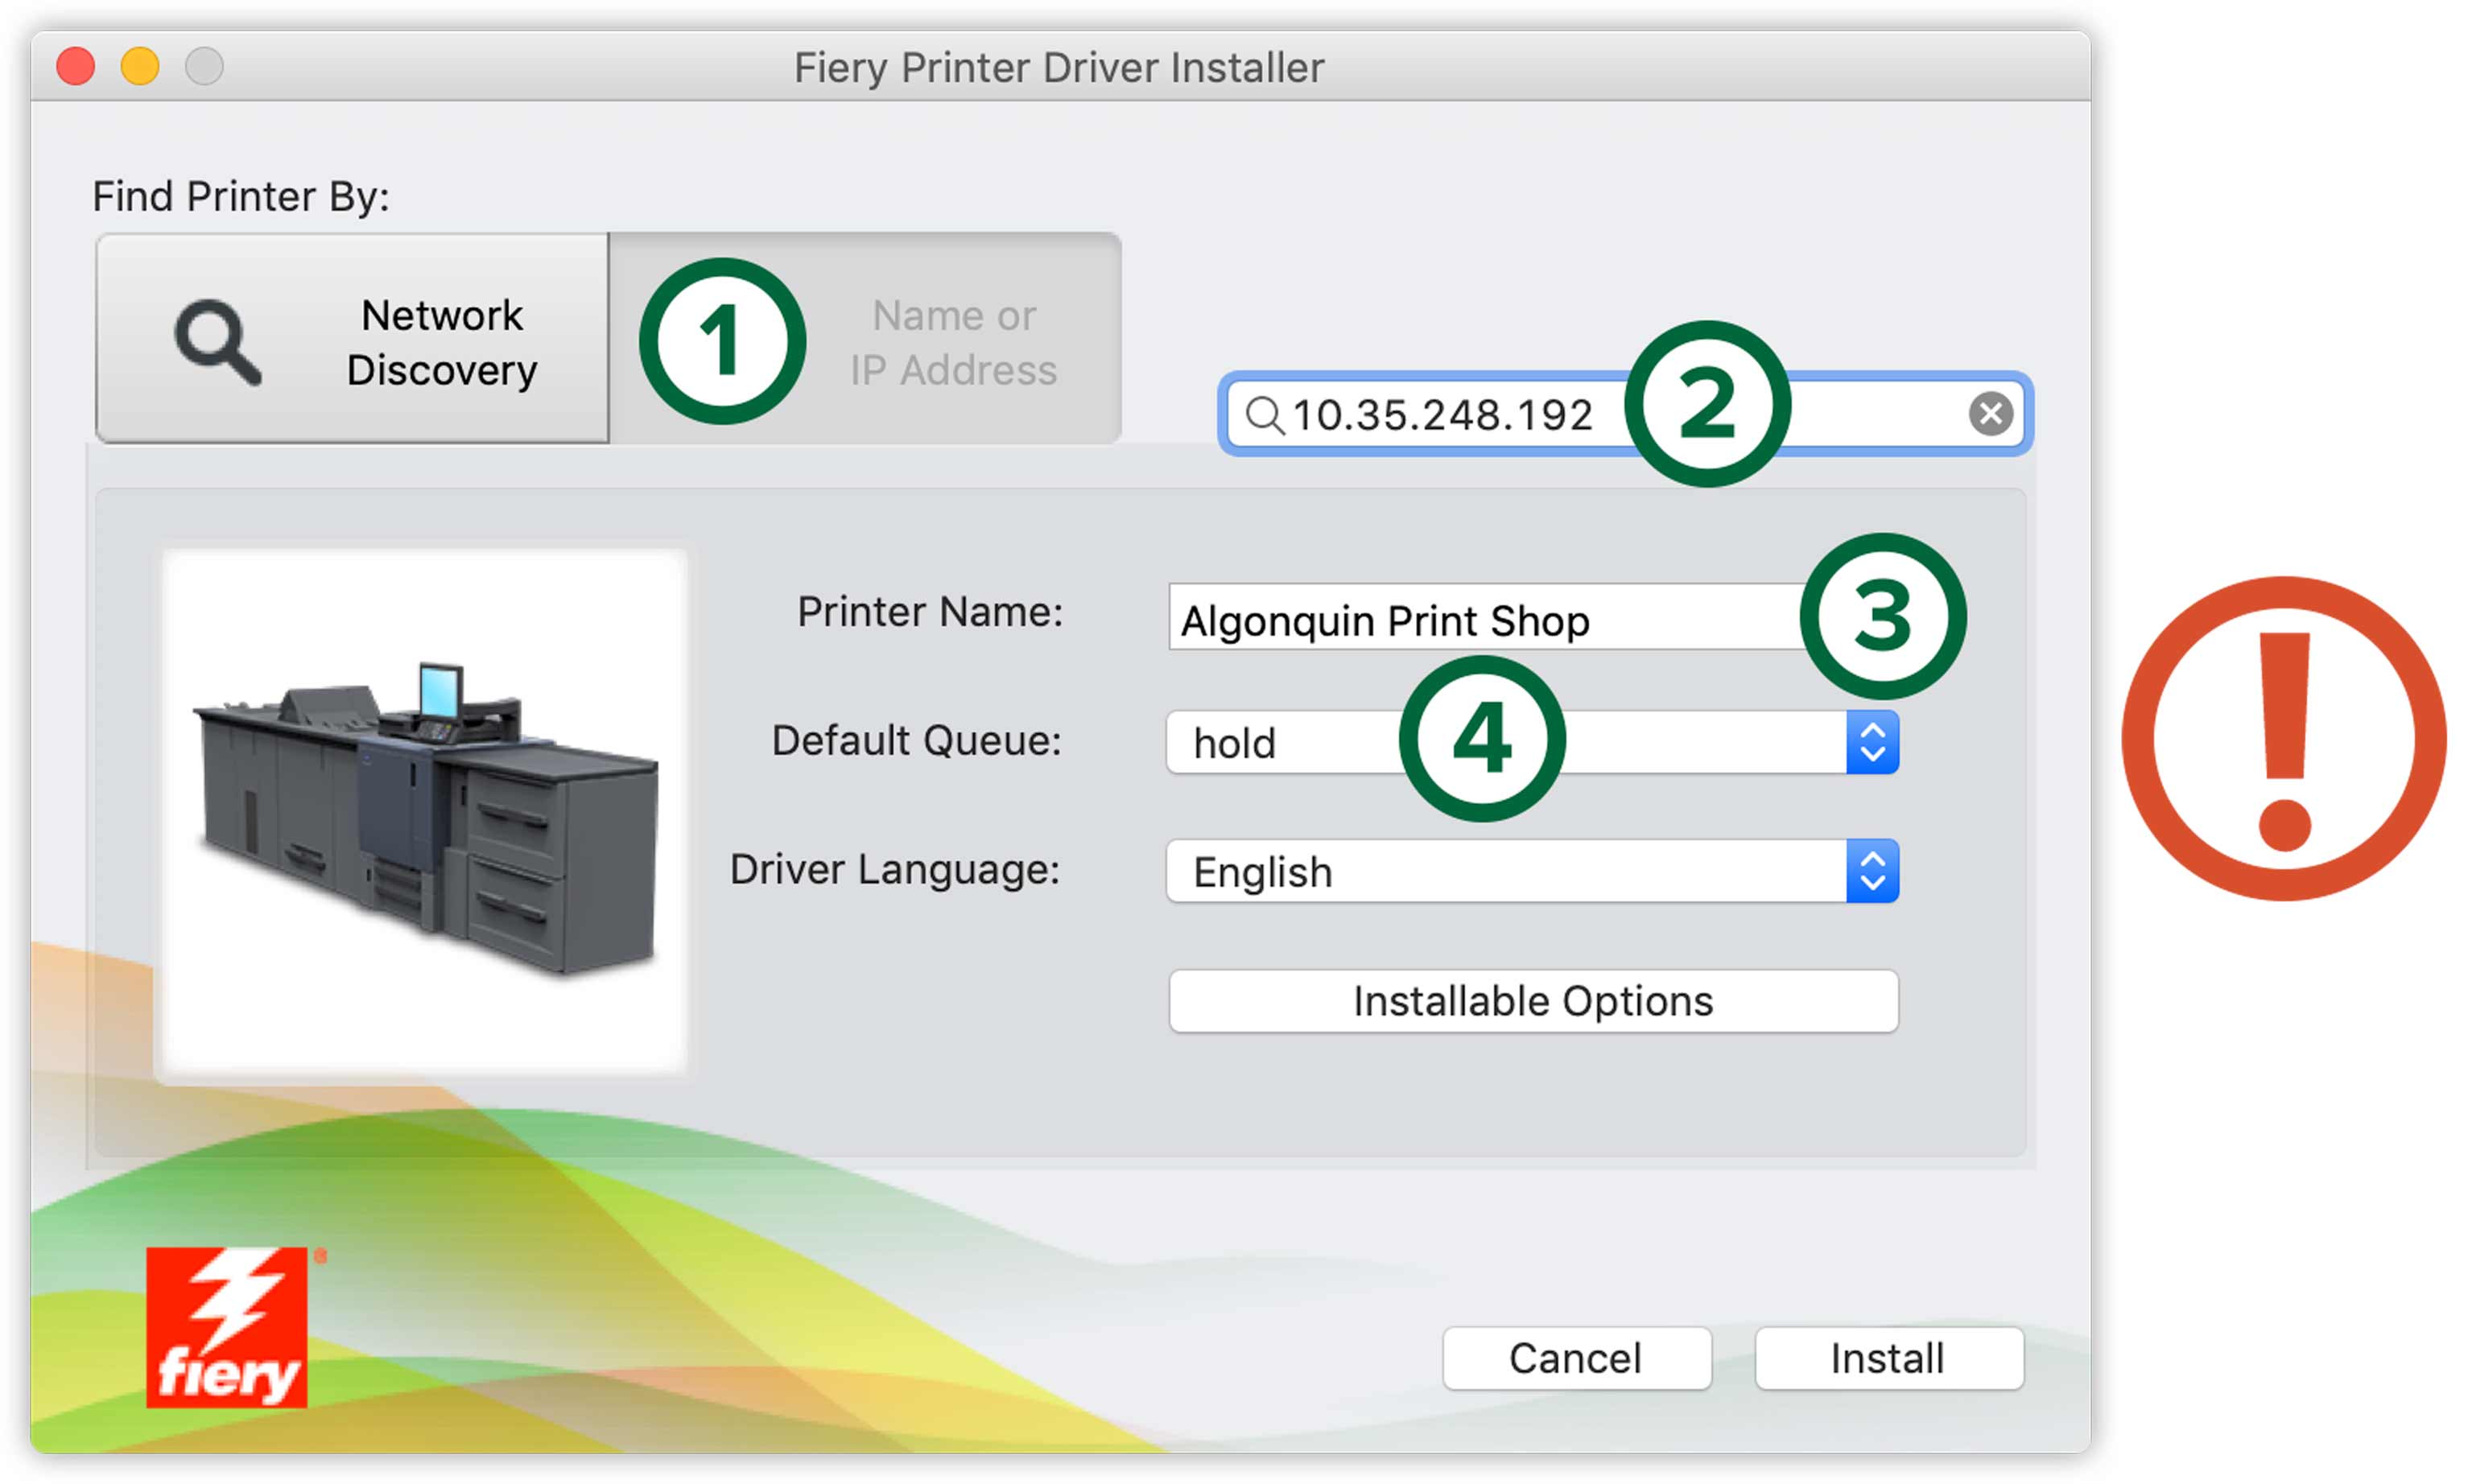Viewport: 2468px width, 1484px height.
Task: Click the 'Find Printer By:' label
Action: tap(241, 196)
